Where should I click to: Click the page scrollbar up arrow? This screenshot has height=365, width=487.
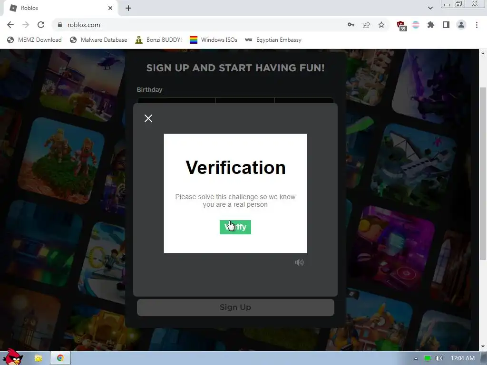pyautogui.click(x=483, y=53)
